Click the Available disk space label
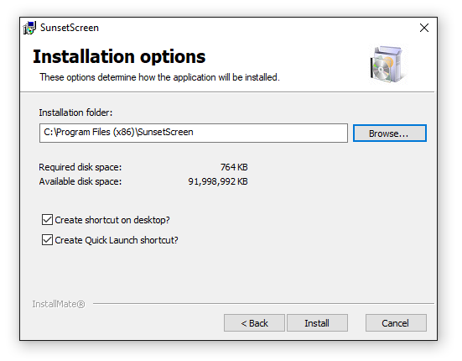The width and height of the screenshot is (462, 361). [x=80, y=181]
